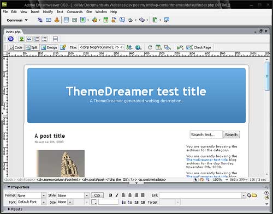This screenshot has height=214, width=273.
Task: Insert a table from the Common toolbar
Action: pos(66,20)
